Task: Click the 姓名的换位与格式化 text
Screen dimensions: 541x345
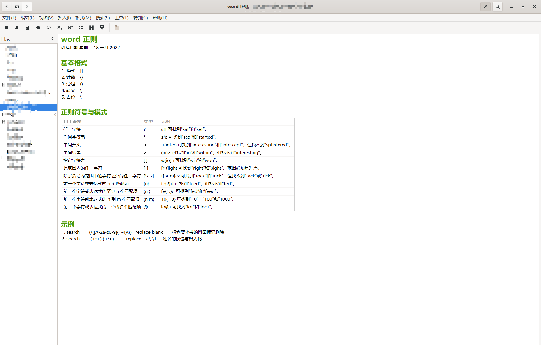Action: click(182, 239)
